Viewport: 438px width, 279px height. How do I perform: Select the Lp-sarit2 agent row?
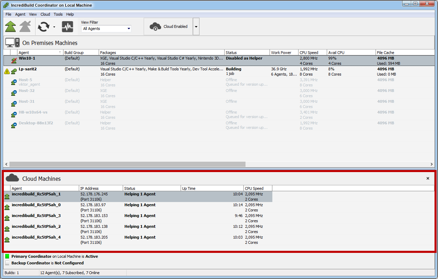[219, 71]
